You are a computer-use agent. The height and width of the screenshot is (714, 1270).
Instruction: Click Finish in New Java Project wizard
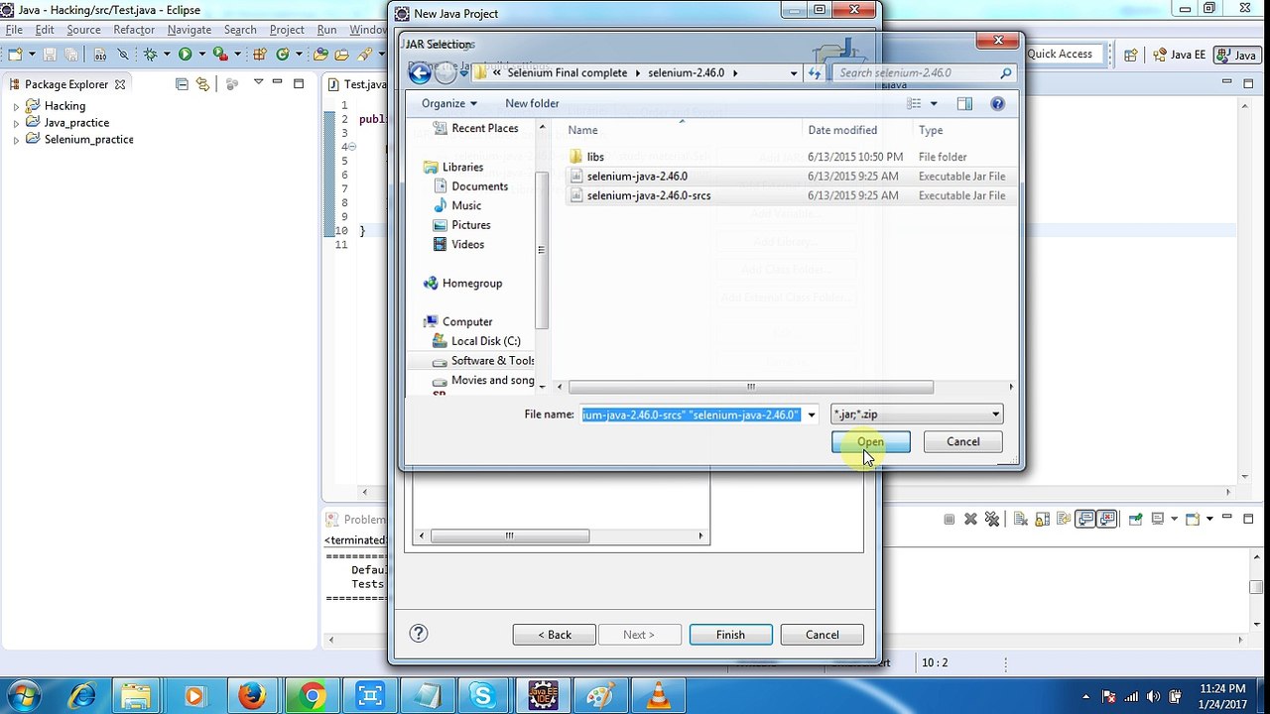pyautogui.click(x=730, y=635)
